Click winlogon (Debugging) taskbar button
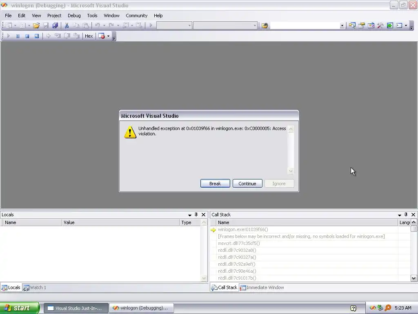Screen dimensions: 418x314 click(x=142, y=308)
